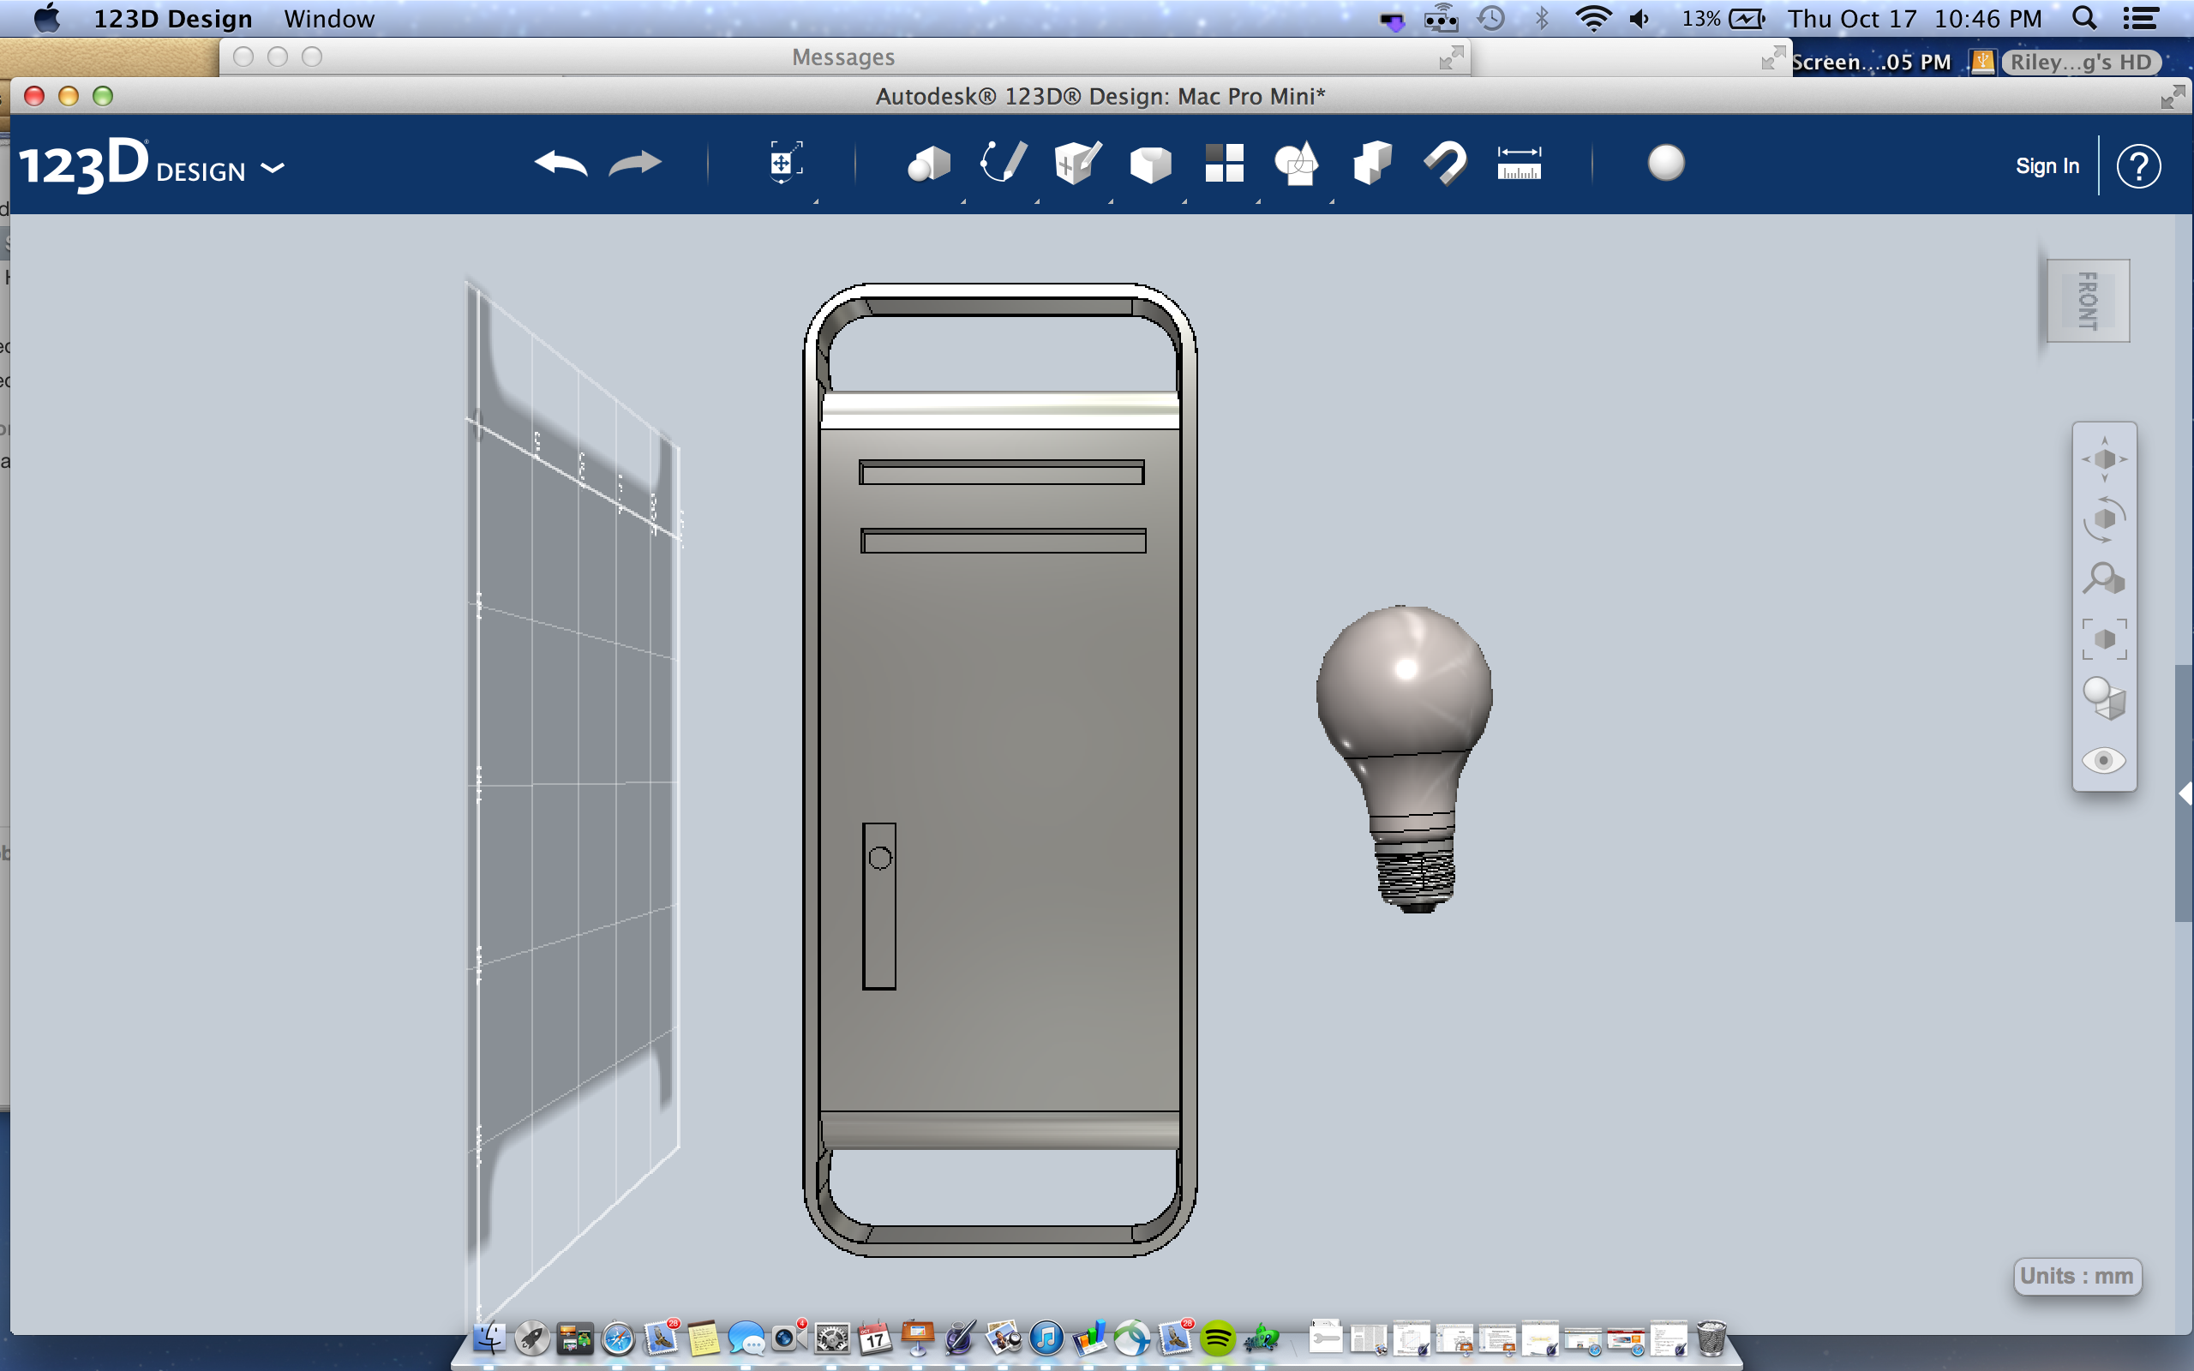
Task: Open the Sketch tool menu
Action: [1003, 162]
